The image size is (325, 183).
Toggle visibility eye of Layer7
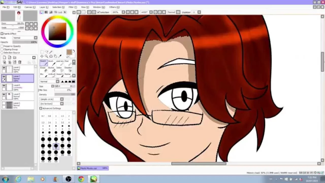click(4, 76)
